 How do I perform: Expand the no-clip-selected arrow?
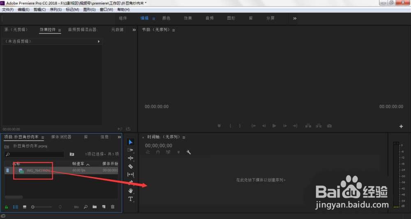coord(99,42)
